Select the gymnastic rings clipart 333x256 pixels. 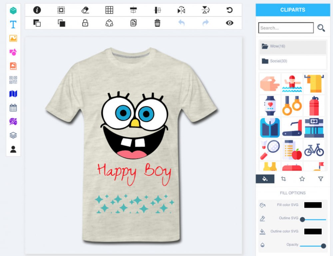click(x=292, y=106)
